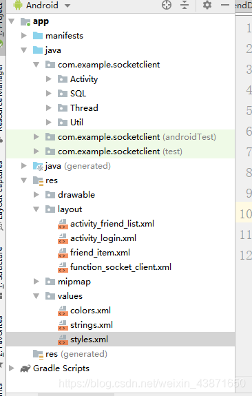Screen dimensions: 252x396
Task: Select colors.xml under values
Action: [90, 311]
